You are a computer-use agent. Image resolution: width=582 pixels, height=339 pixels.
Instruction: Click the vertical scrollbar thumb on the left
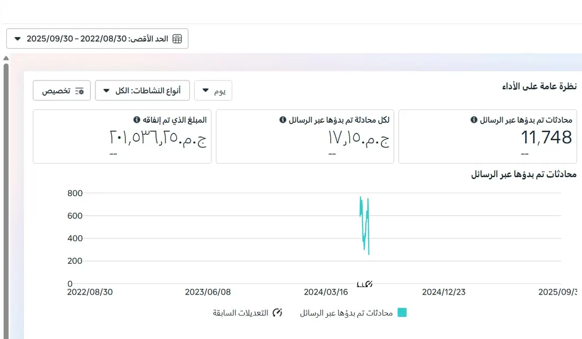[x=6, y=201]
